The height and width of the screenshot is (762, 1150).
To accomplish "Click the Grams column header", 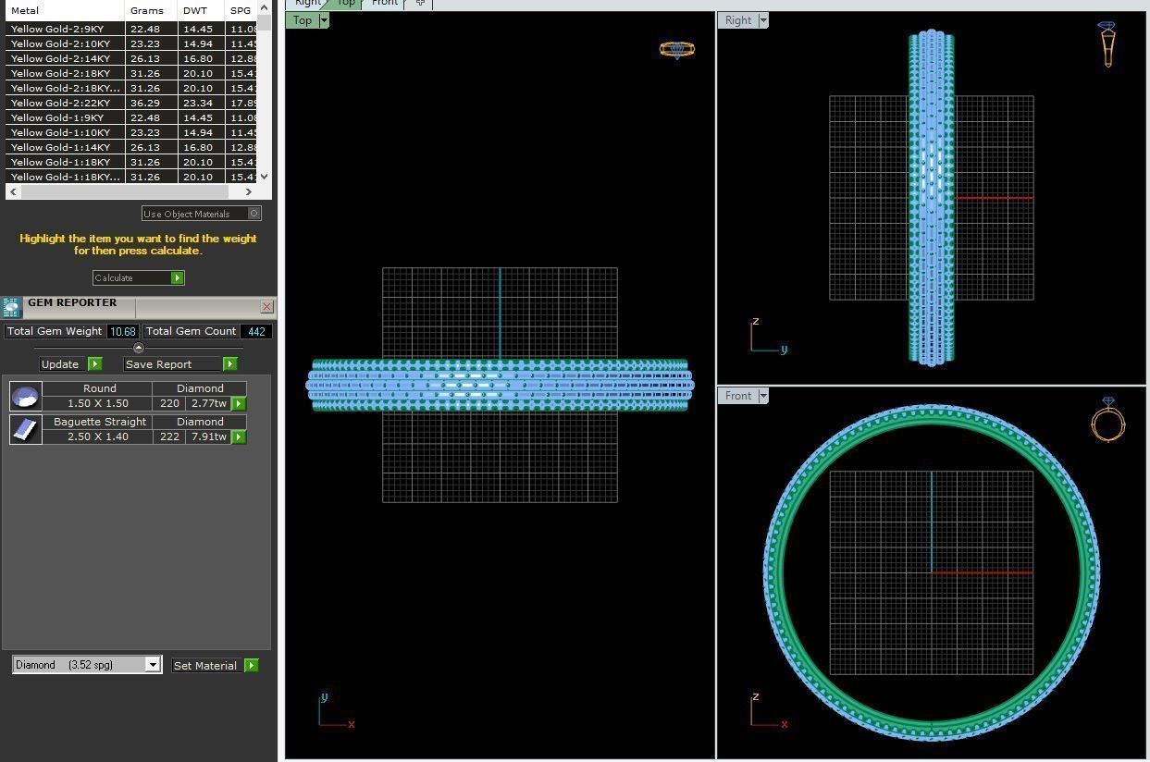I will click(150, 10).
